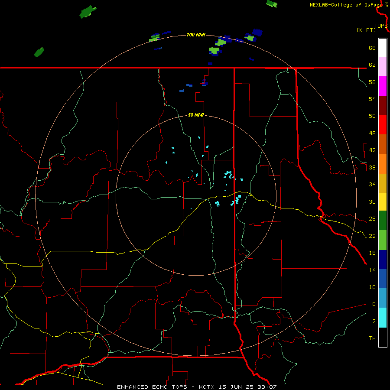Viewport: 390px width, 390px height.
Task: Click the bright orange legend swatch
Action: [383, 164]
